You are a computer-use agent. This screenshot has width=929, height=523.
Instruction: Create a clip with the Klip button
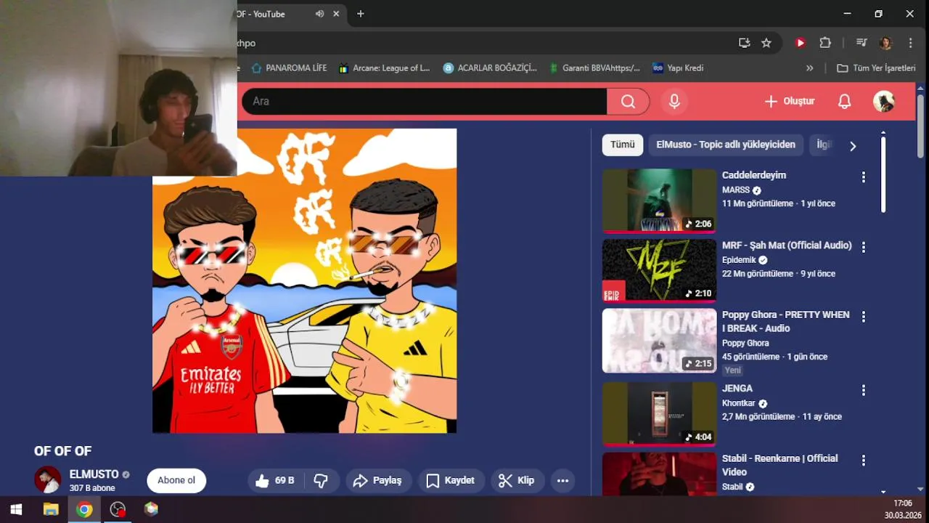516,480
